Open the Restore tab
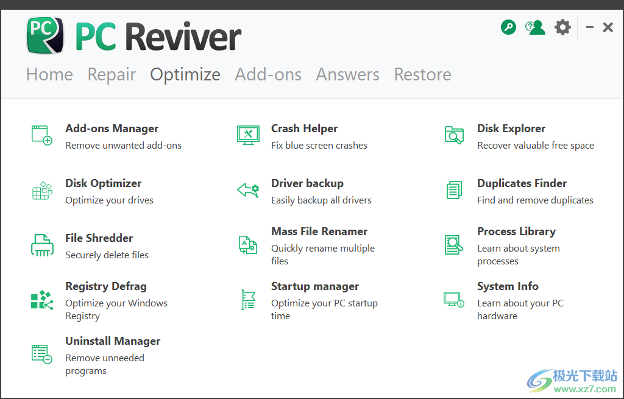Screen dimensions: 624x399 [x=423, y=74]
